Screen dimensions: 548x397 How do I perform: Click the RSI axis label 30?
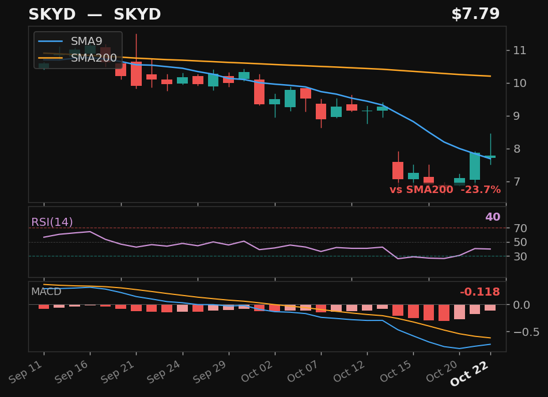520,256
